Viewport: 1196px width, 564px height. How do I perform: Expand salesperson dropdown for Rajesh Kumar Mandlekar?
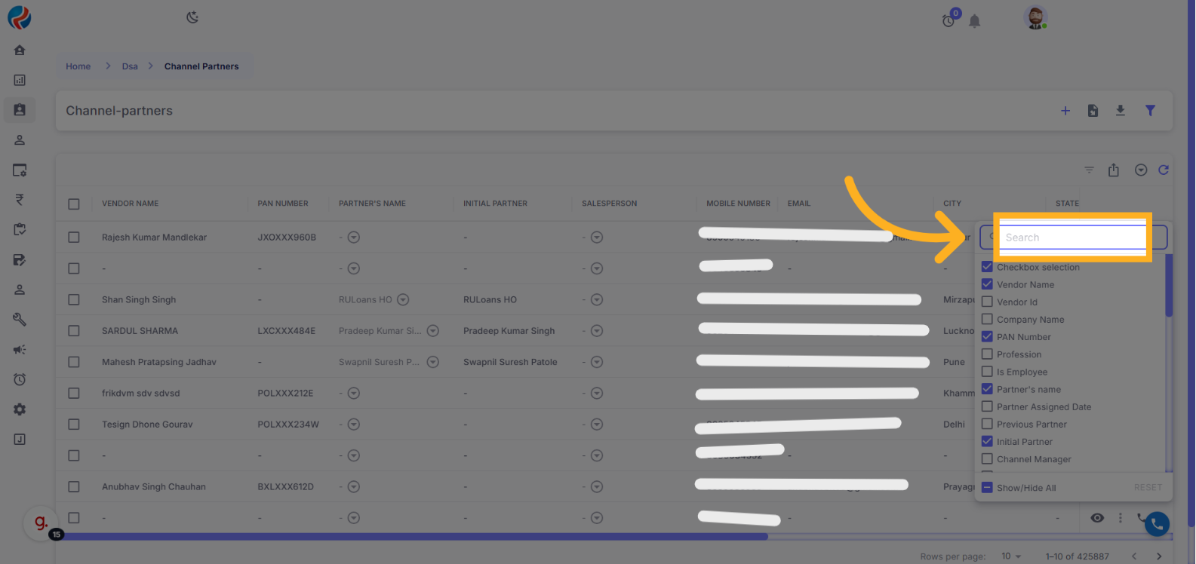click(597, 238)
